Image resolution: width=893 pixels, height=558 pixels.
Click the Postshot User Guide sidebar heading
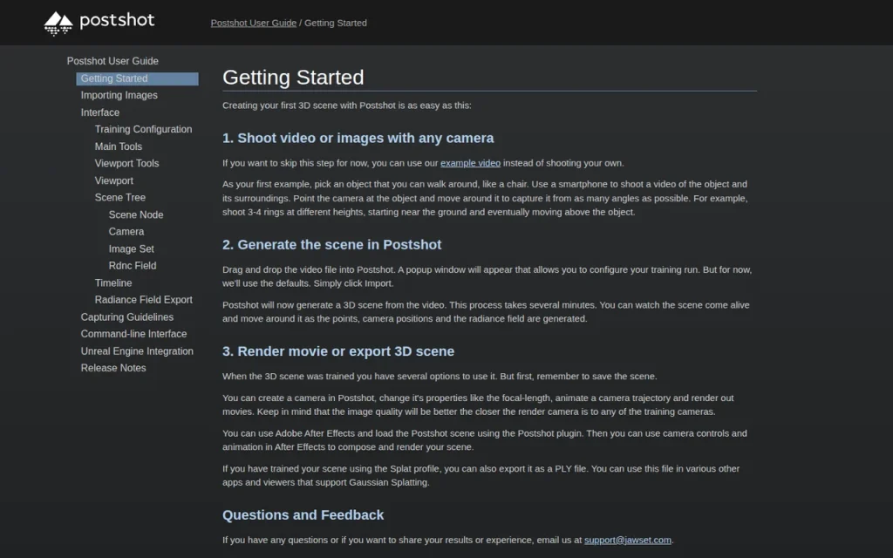coord(112,61)
